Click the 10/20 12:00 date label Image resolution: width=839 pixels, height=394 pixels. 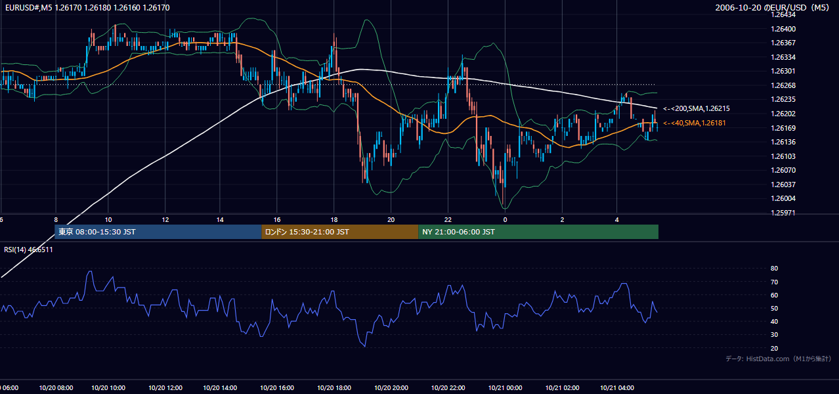tap(165, 388)
